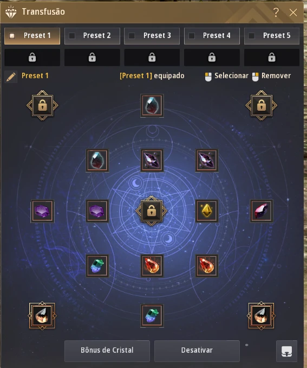
Task: Select the bottom center green-blue crystal
Action: click(x=152, y=316)
